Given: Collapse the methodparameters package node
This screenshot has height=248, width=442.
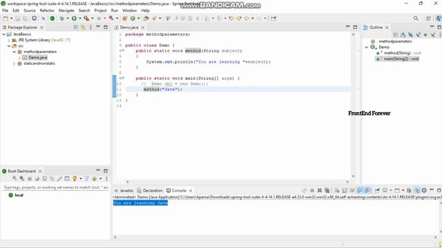Looking at the screenshot, I should (x=14, y=52).
